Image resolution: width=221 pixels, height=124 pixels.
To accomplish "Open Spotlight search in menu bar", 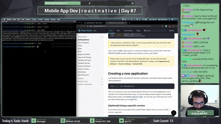I will click(169, 20).
